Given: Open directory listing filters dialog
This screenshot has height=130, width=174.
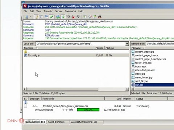Looking at the screenshot, I should (84, 17).
